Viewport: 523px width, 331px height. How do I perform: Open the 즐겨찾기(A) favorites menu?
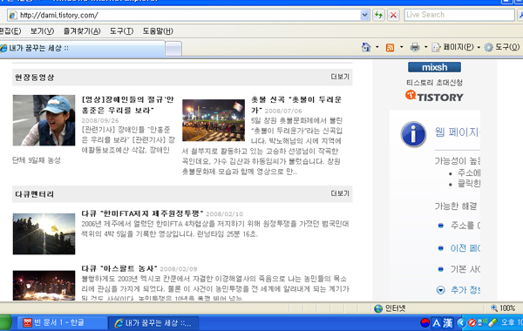(x=82, y=31)
